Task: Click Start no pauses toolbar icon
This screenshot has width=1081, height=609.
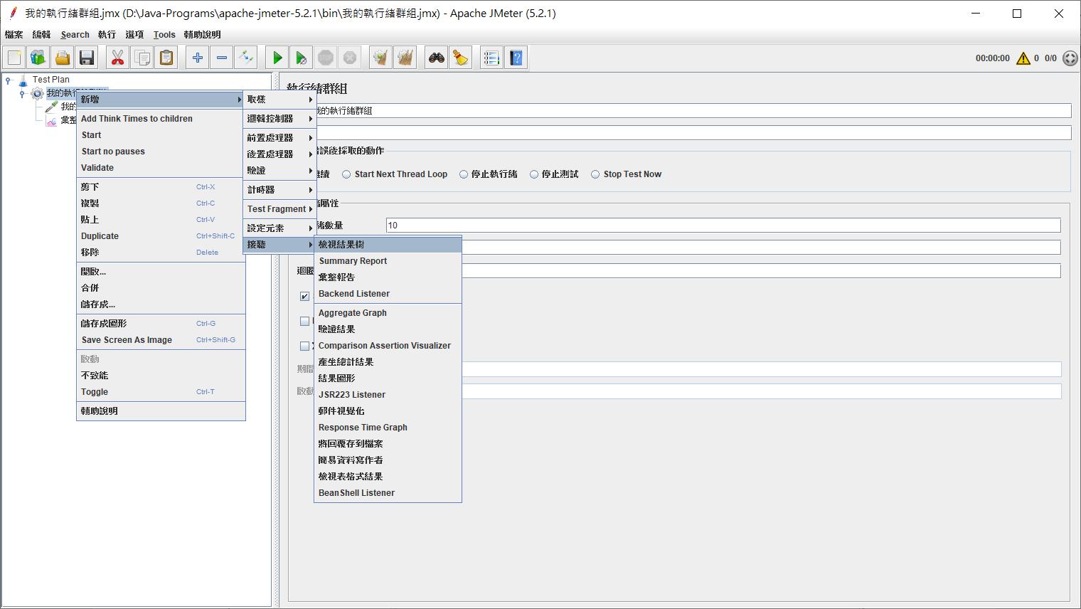Action: tap(302, 58)
